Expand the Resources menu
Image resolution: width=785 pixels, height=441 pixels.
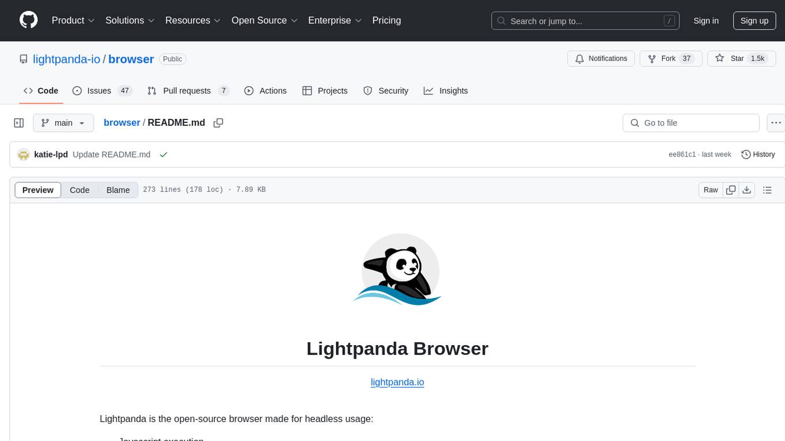pos(193,20)
